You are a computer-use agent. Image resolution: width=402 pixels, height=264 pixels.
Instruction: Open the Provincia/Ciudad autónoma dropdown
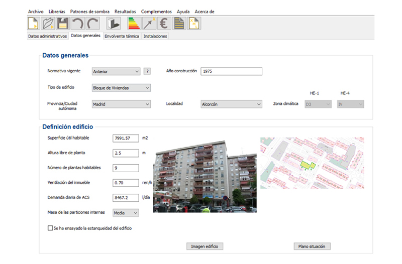click(x=121, y=104)
